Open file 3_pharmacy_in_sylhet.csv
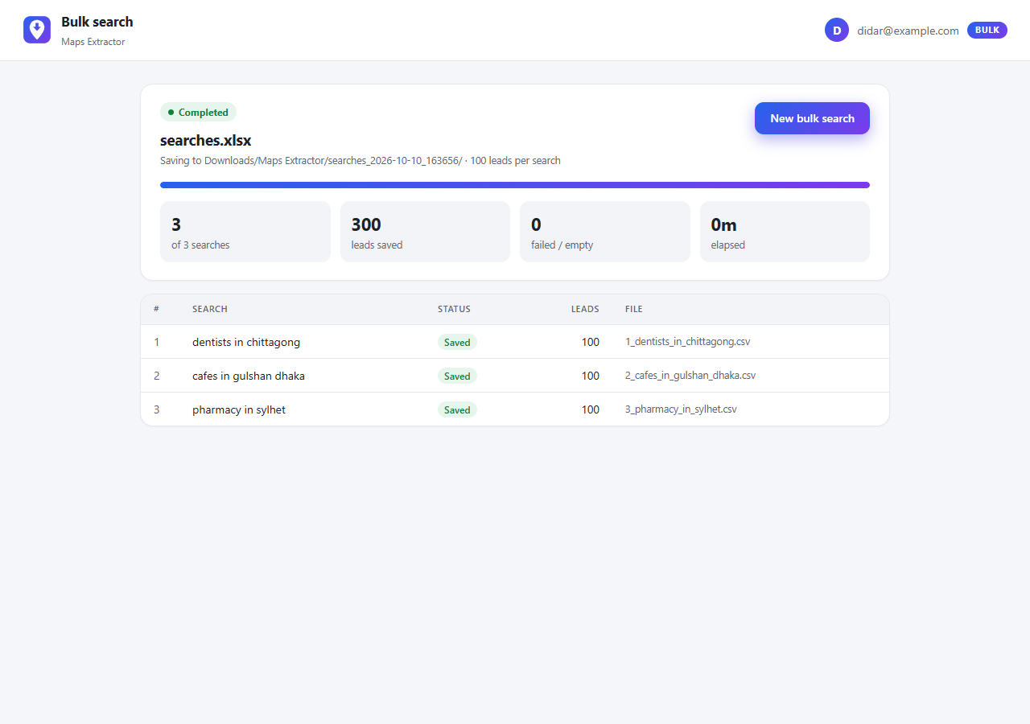 (x=681, y=409)
